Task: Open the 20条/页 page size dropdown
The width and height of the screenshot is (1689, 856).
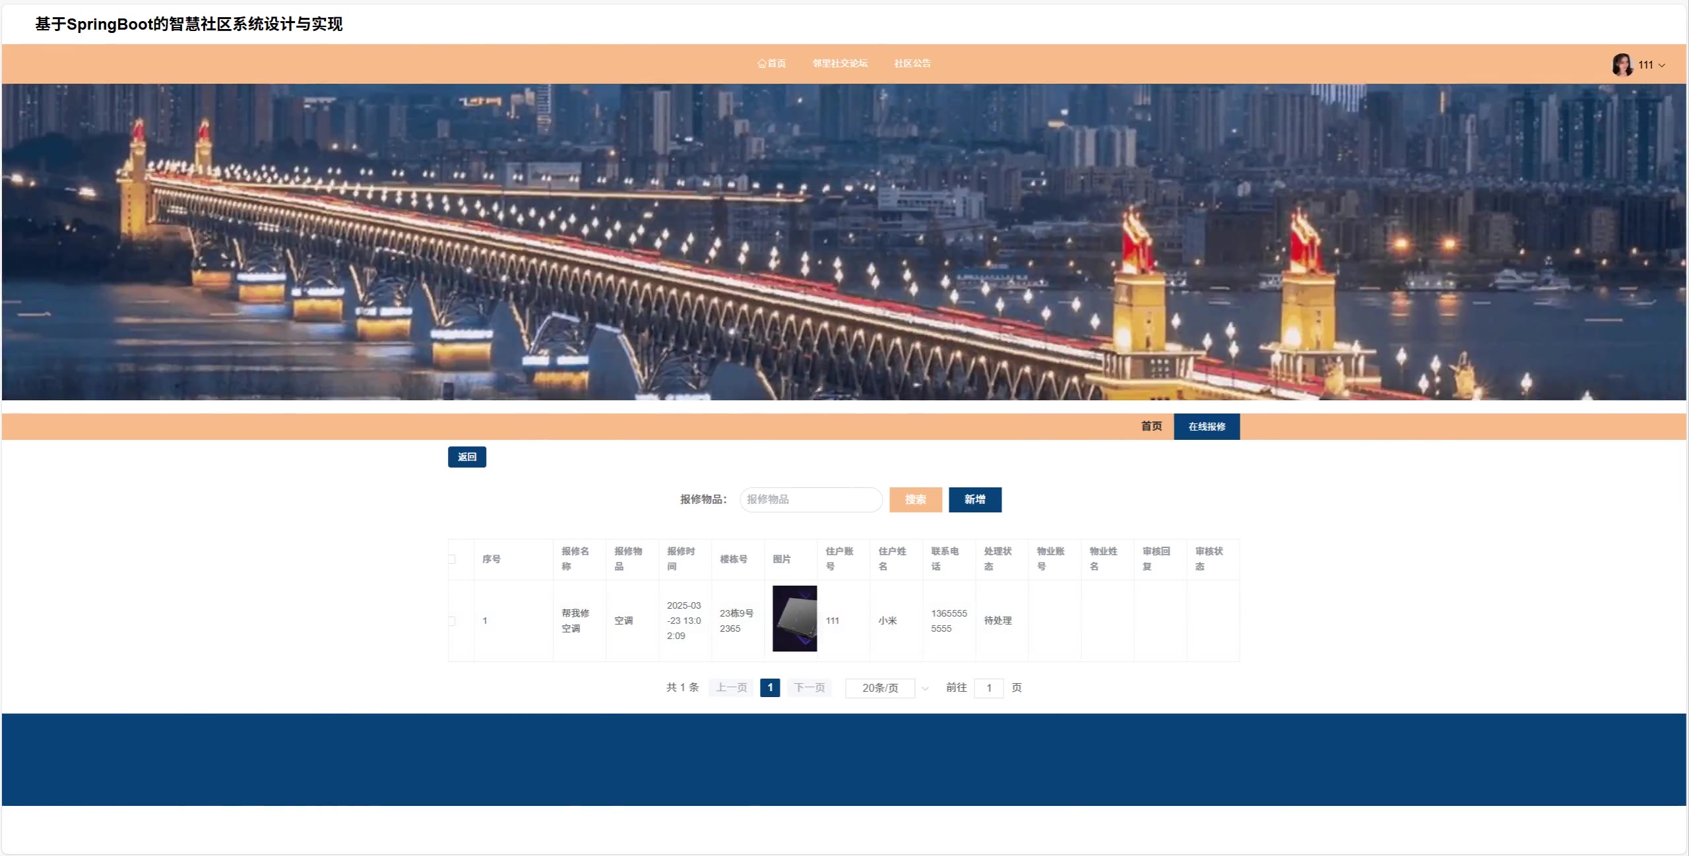Action: [x=880, y=688]
